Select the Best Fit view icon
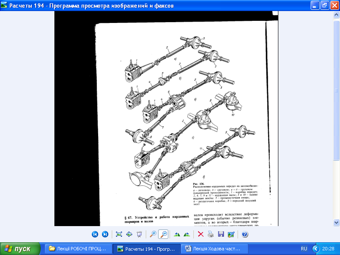340x255 pixels. 119,234
